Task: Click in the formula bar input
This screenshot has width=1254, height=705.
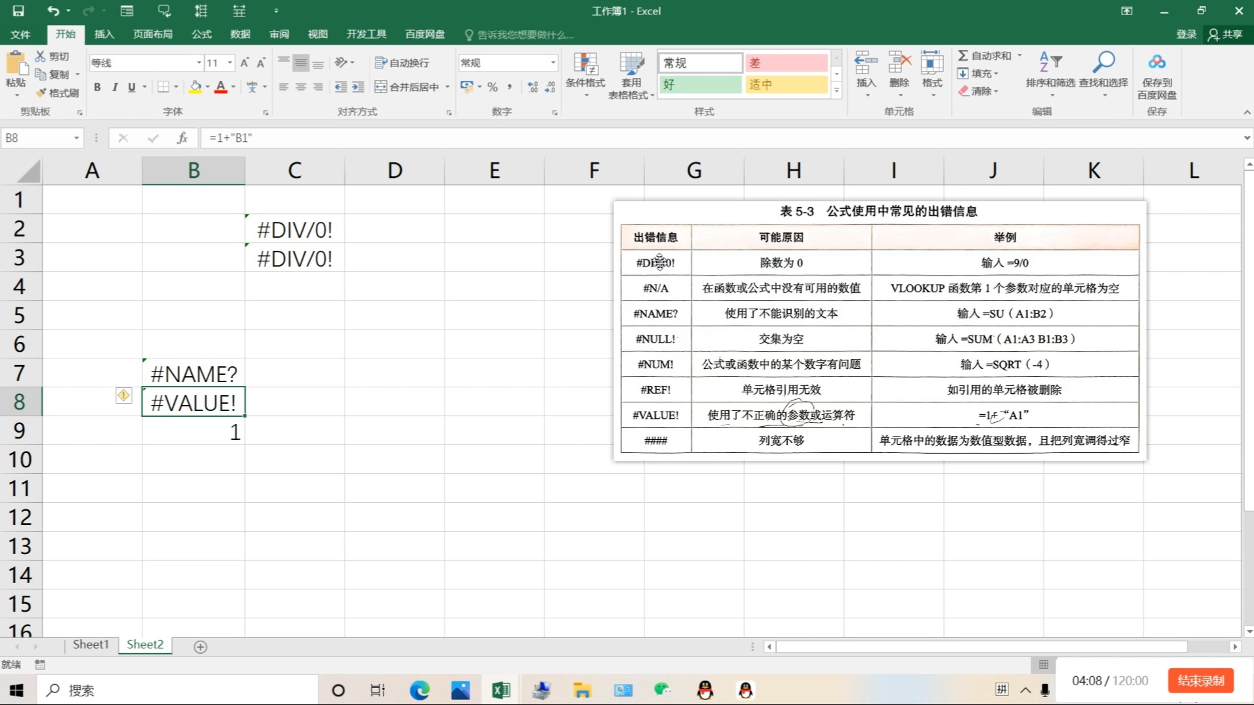Action: click(x=719, y=138)
